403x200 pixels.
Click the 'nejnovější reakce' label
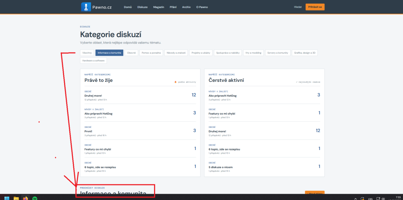click(x=309, y=82)
